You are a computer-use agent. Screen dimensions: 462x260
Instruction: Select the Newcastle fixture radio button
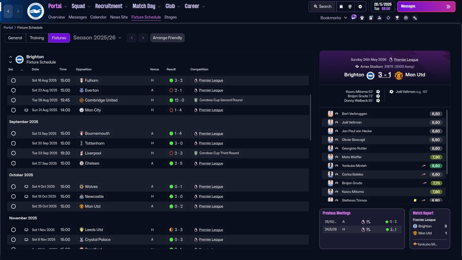[13, 196]
